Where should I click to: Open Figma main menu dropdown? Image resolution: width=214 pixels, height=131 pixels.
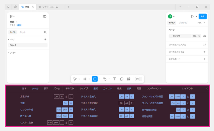(12, 16)
